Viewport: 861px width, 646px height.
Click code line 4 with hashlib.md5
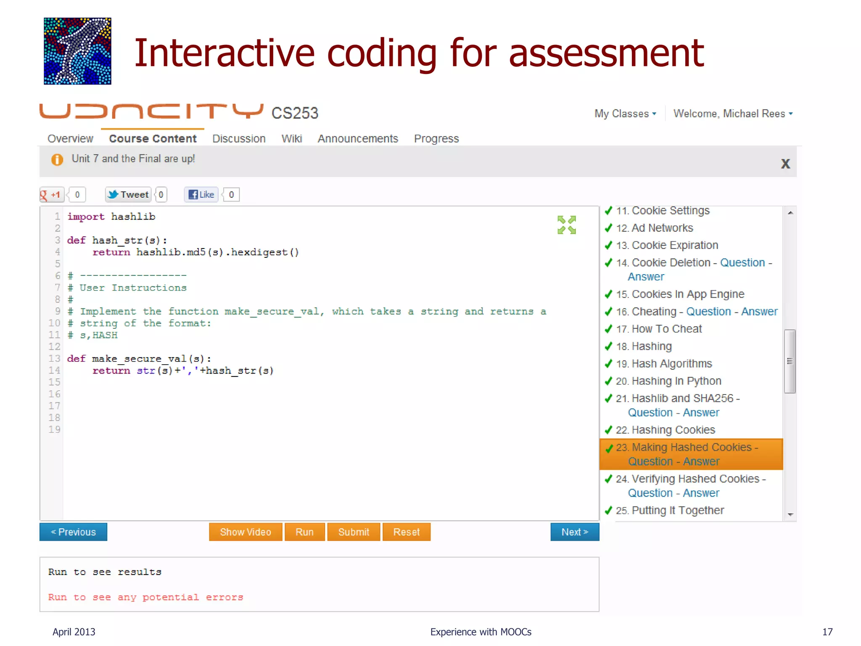pos(195,252)
